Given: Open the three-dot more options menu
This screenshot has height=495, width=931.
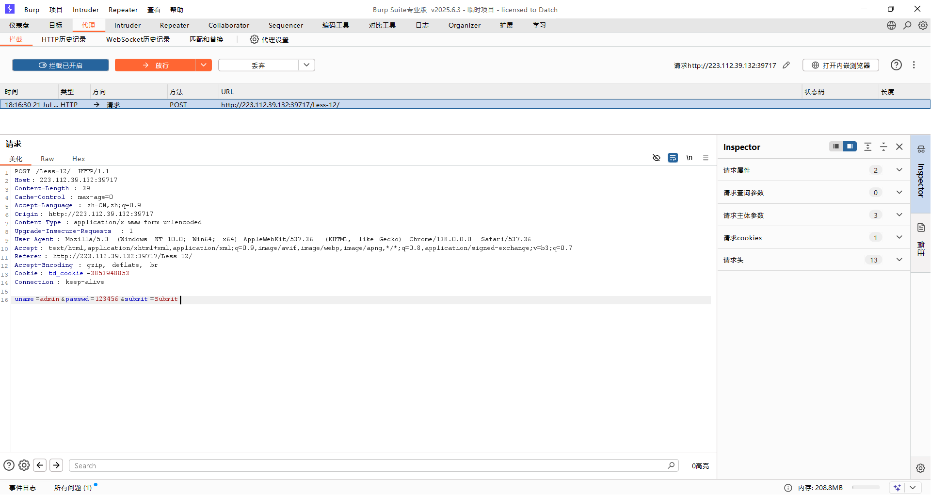Looking at the screenshot, I should [x=914, y=65].
